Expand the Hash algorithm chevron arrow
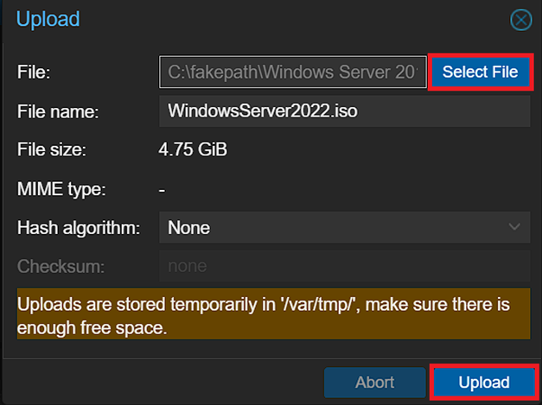Viewport: 542px width, 405px height. [515, 228]
